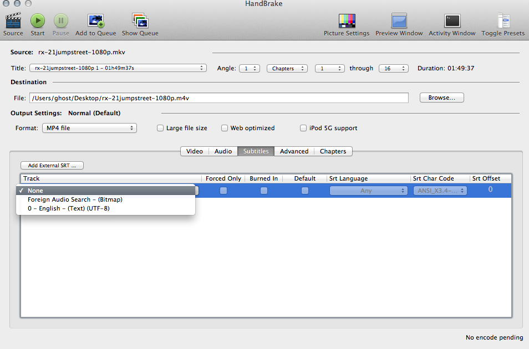
Task: Start encoding with the green Start icon
Action: [38, 21]
